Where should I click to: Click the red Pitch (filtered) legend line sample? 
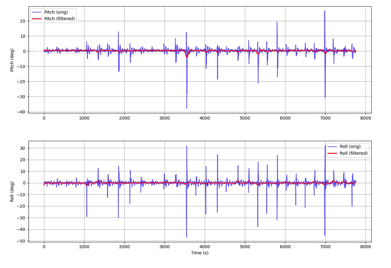pos(37,19)
